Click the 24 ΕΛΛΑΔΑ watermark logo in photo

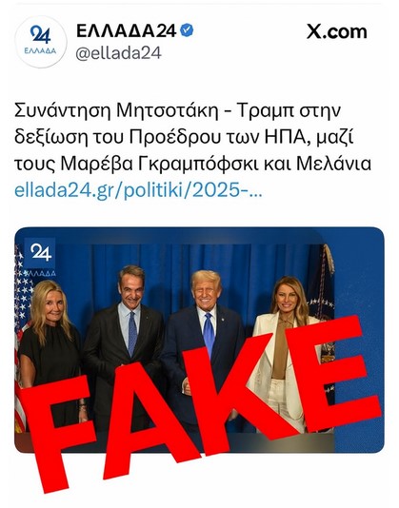pyautogui.click(x=40, y=258)
